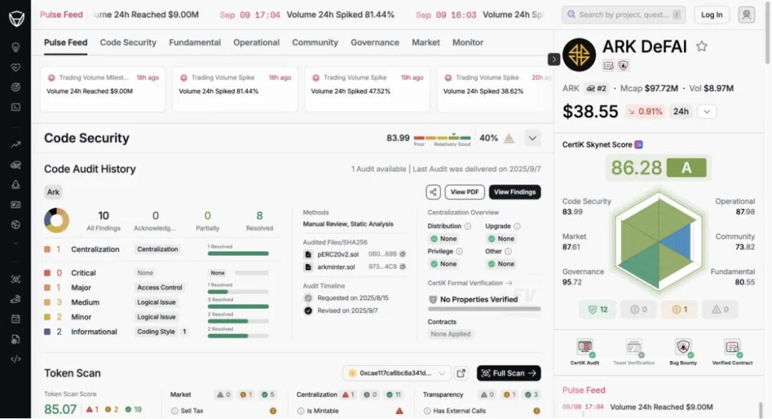Open the user profile avatar icon

point(746,14)
